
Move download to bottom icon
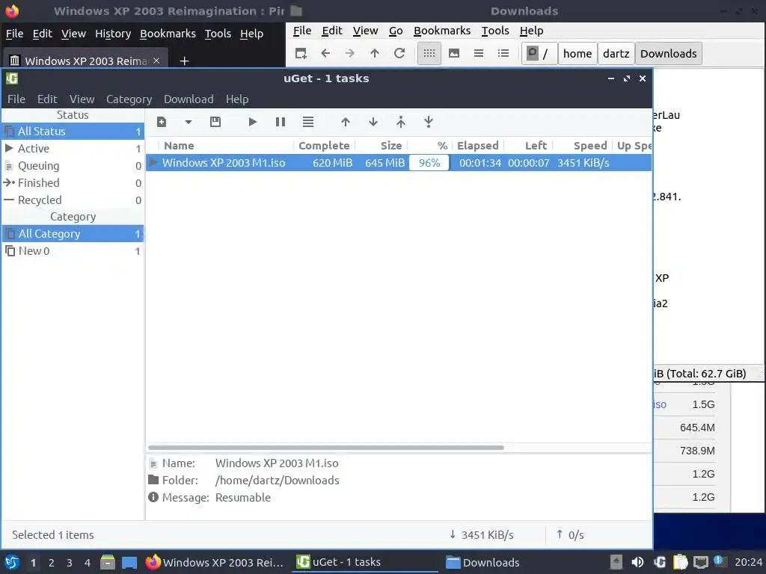point(429,122)
